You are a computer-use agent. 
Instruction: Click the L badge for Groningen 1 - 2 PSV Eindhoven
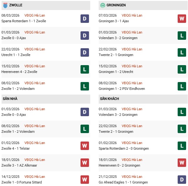[x=182, y=86]
